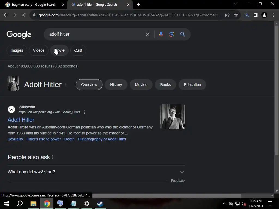This screenshot has height=209, width=279.
Task: Open Historiography of Adolf Hitler link
Action: 102,139
